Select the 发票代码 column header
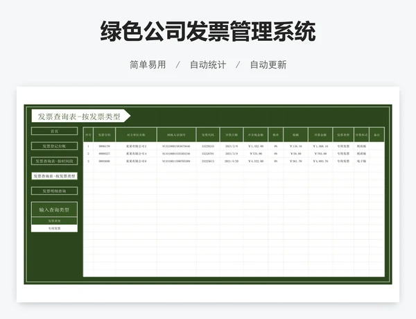Viewport: 416px width, 319px height. tap(208, 135)
